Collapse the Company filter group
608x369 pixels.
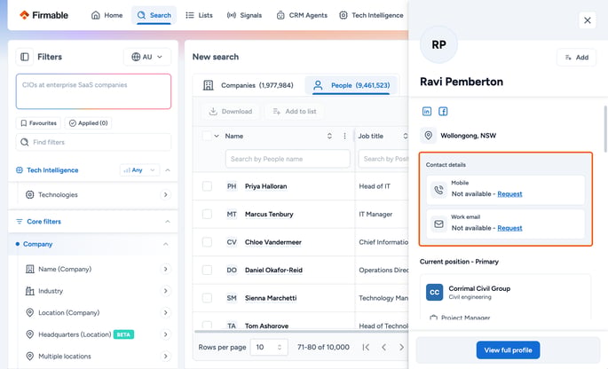click(166, 244)
